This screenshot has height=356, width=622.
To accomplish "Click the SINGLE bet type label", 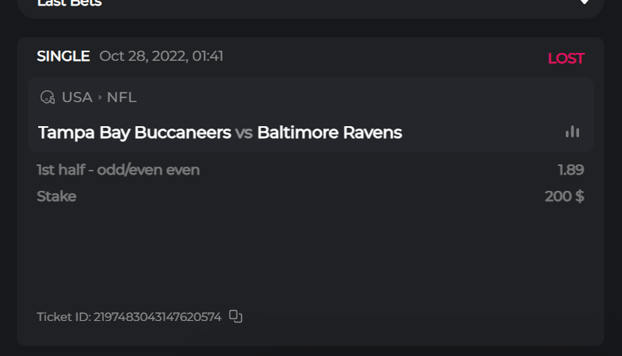I will tap(63, 56).
